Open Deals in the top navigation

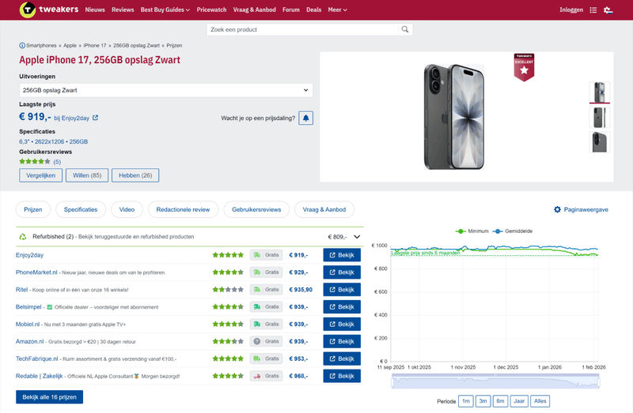coord(313,9)
